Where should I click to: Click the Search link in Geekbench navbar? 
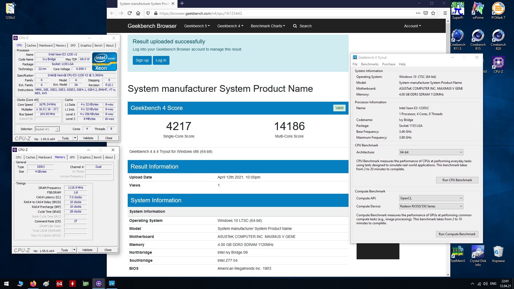[302, 26]
